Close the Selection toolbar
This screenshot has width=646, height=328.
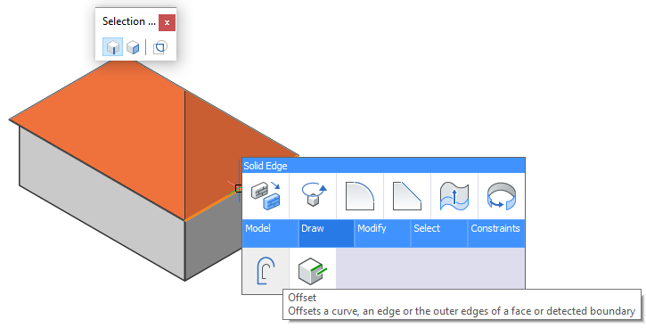[167, 22]
